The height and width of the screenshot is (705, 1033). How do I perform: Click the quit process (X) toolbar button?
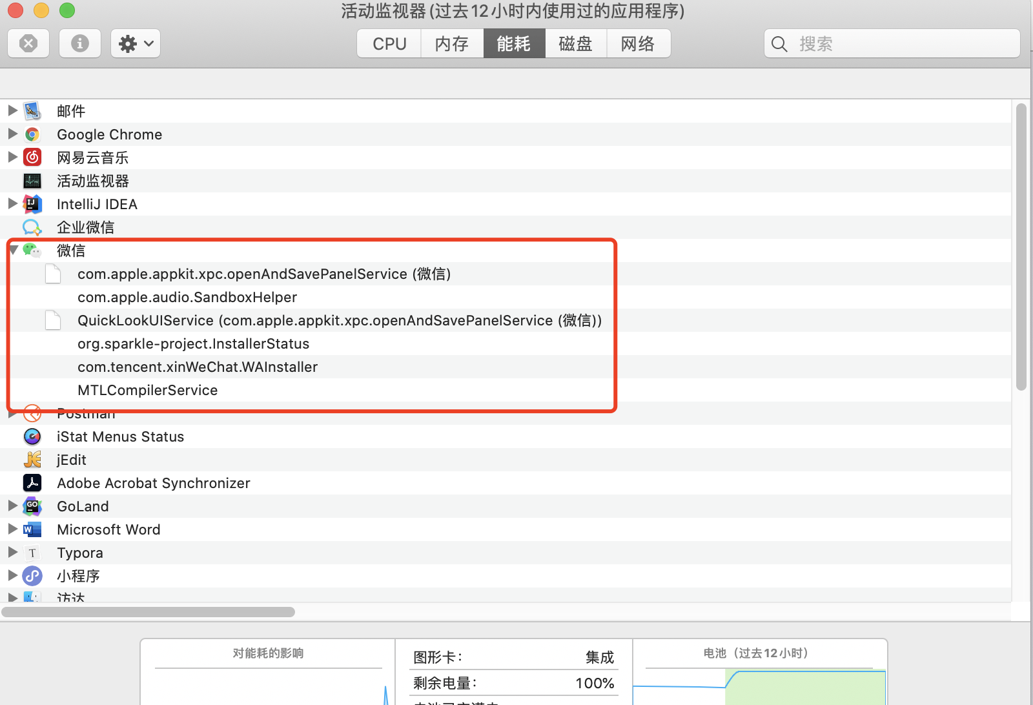click(28, 44)
